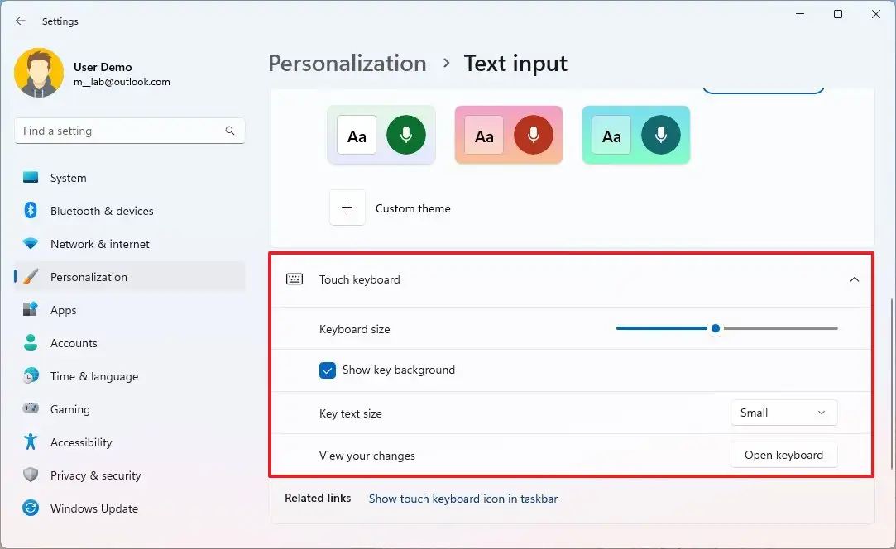
Task: Select the pink keyboard theme thumbnail
Action: pos(509,135)
